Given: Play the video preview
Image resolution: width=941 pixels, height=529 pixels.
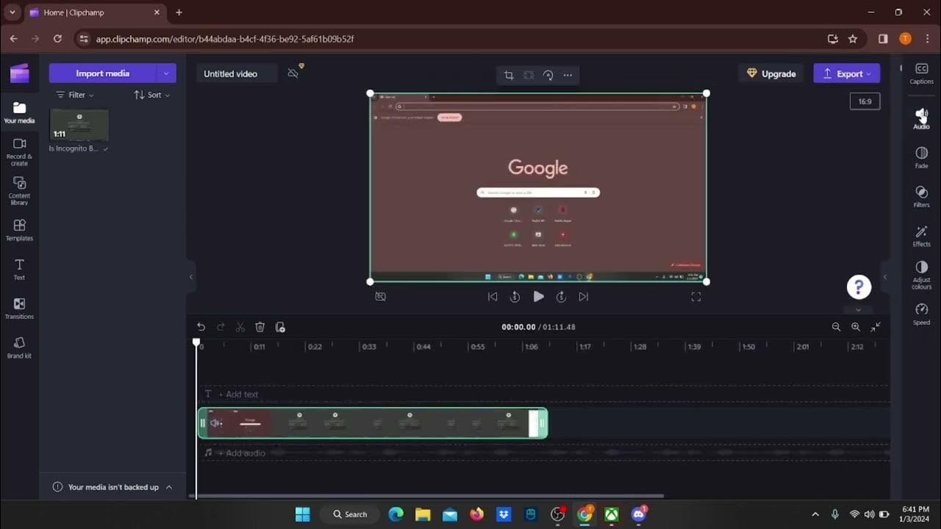Looking at the screenshot, I should [538, 297].
